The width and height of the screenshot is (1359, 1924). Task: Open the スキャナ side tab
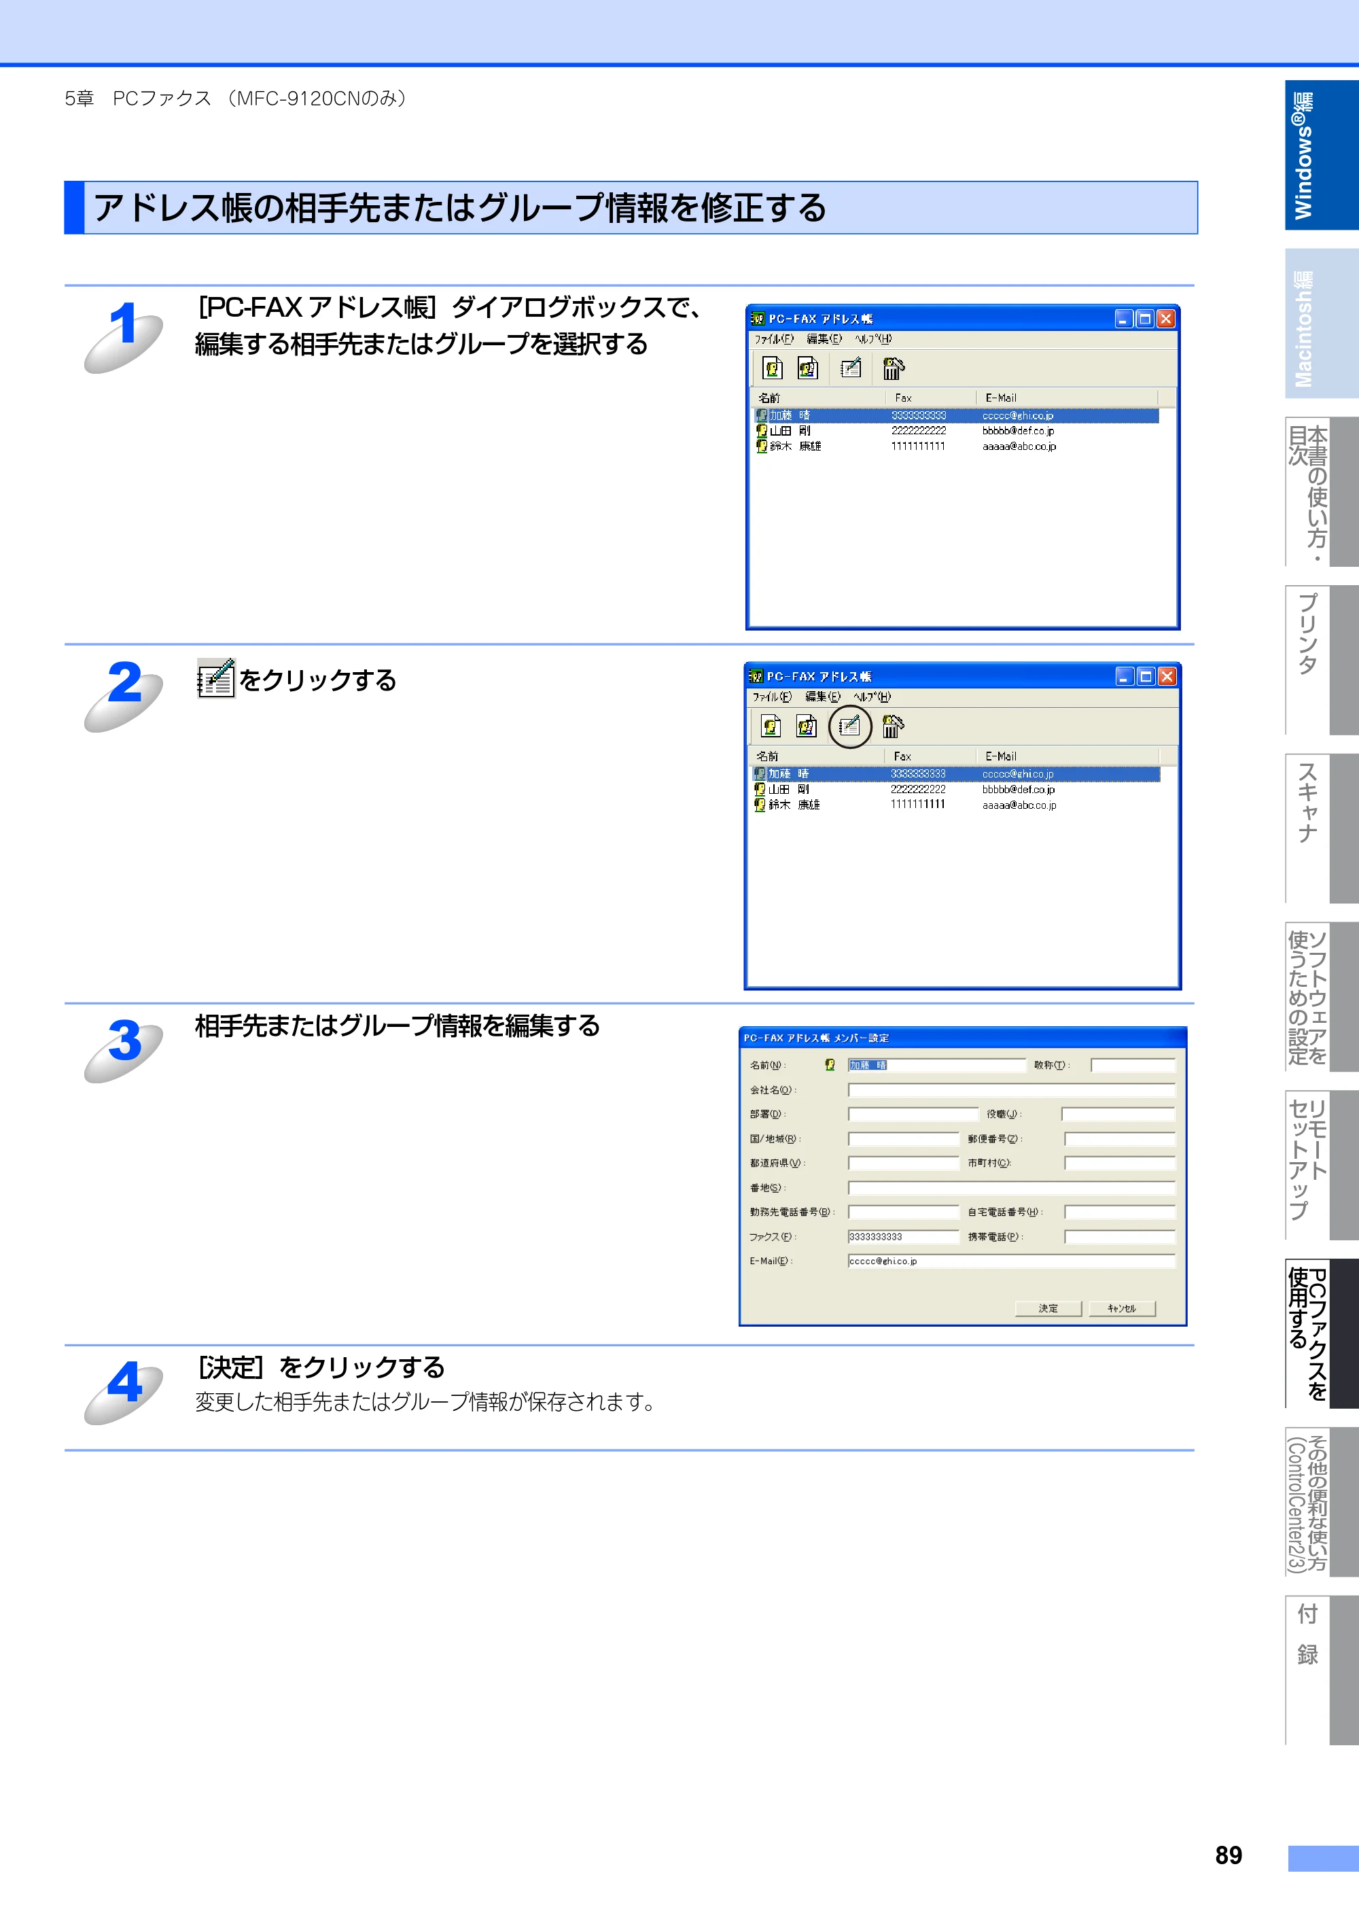pyautogui.click(x=1322, y=828)
